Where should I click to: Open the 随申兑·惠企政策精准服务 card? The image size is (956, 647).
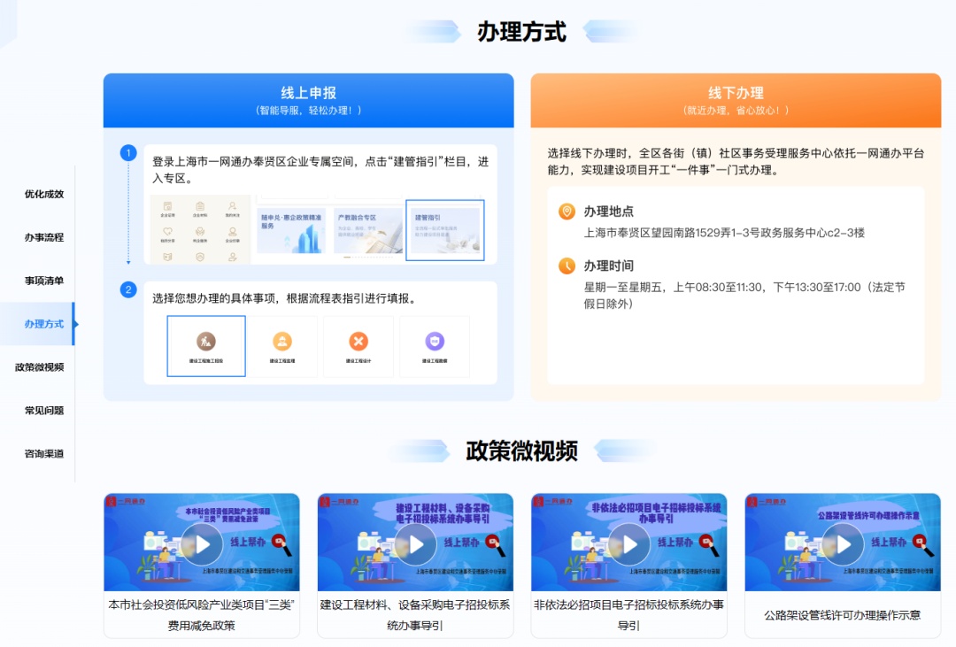click(x=291, y=230)
